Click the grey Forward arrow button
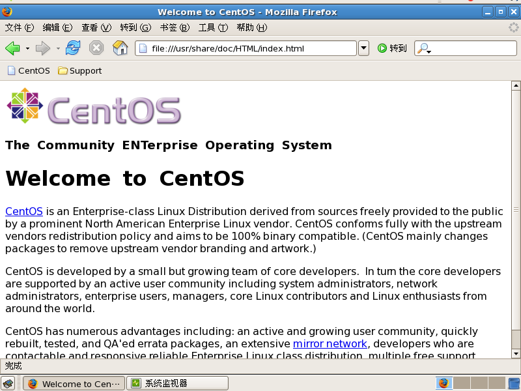 [x=43, y=48]
